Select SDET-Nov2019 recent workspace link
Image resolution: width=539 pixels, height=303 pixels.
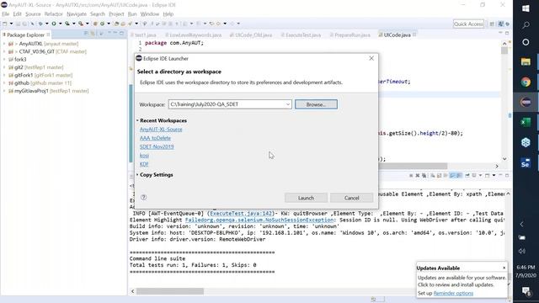(157, 146)
